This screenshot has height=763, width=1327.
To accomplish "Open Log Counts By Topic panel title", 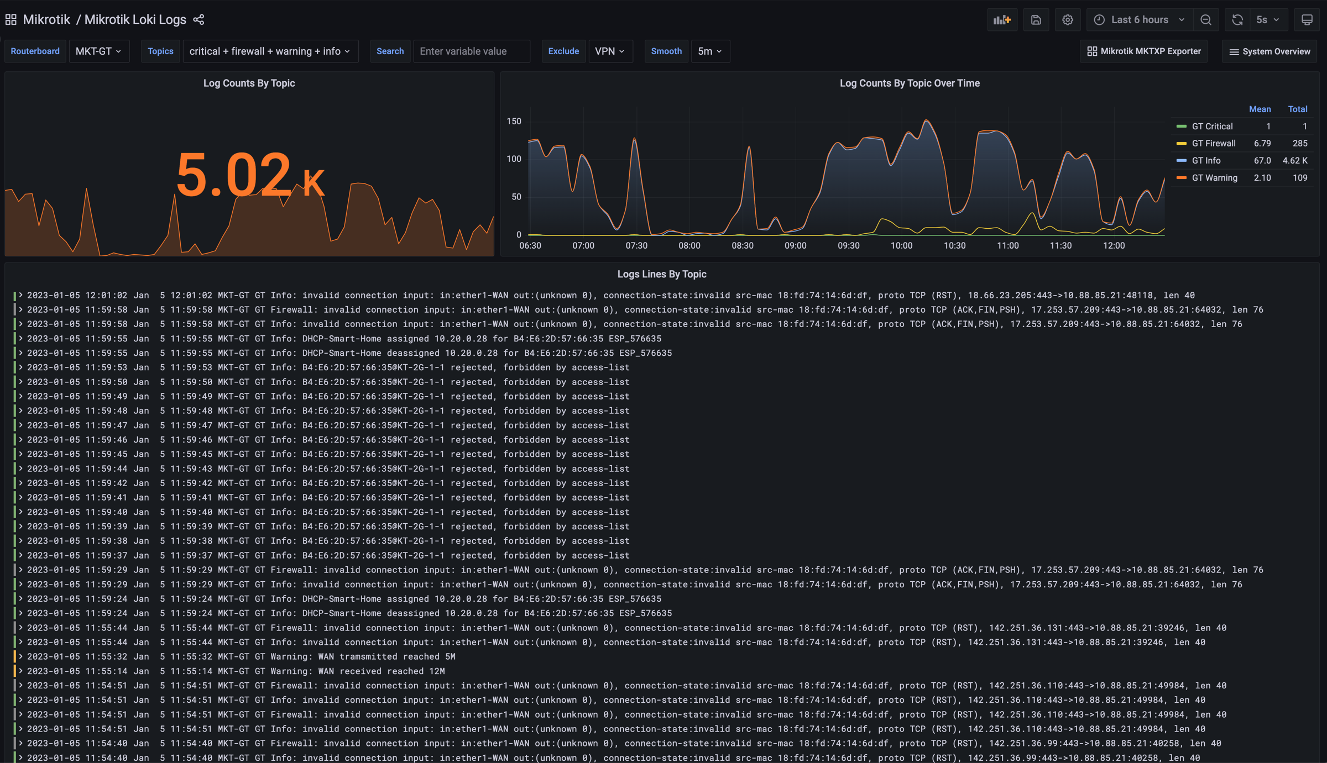I will click(249, 83).
